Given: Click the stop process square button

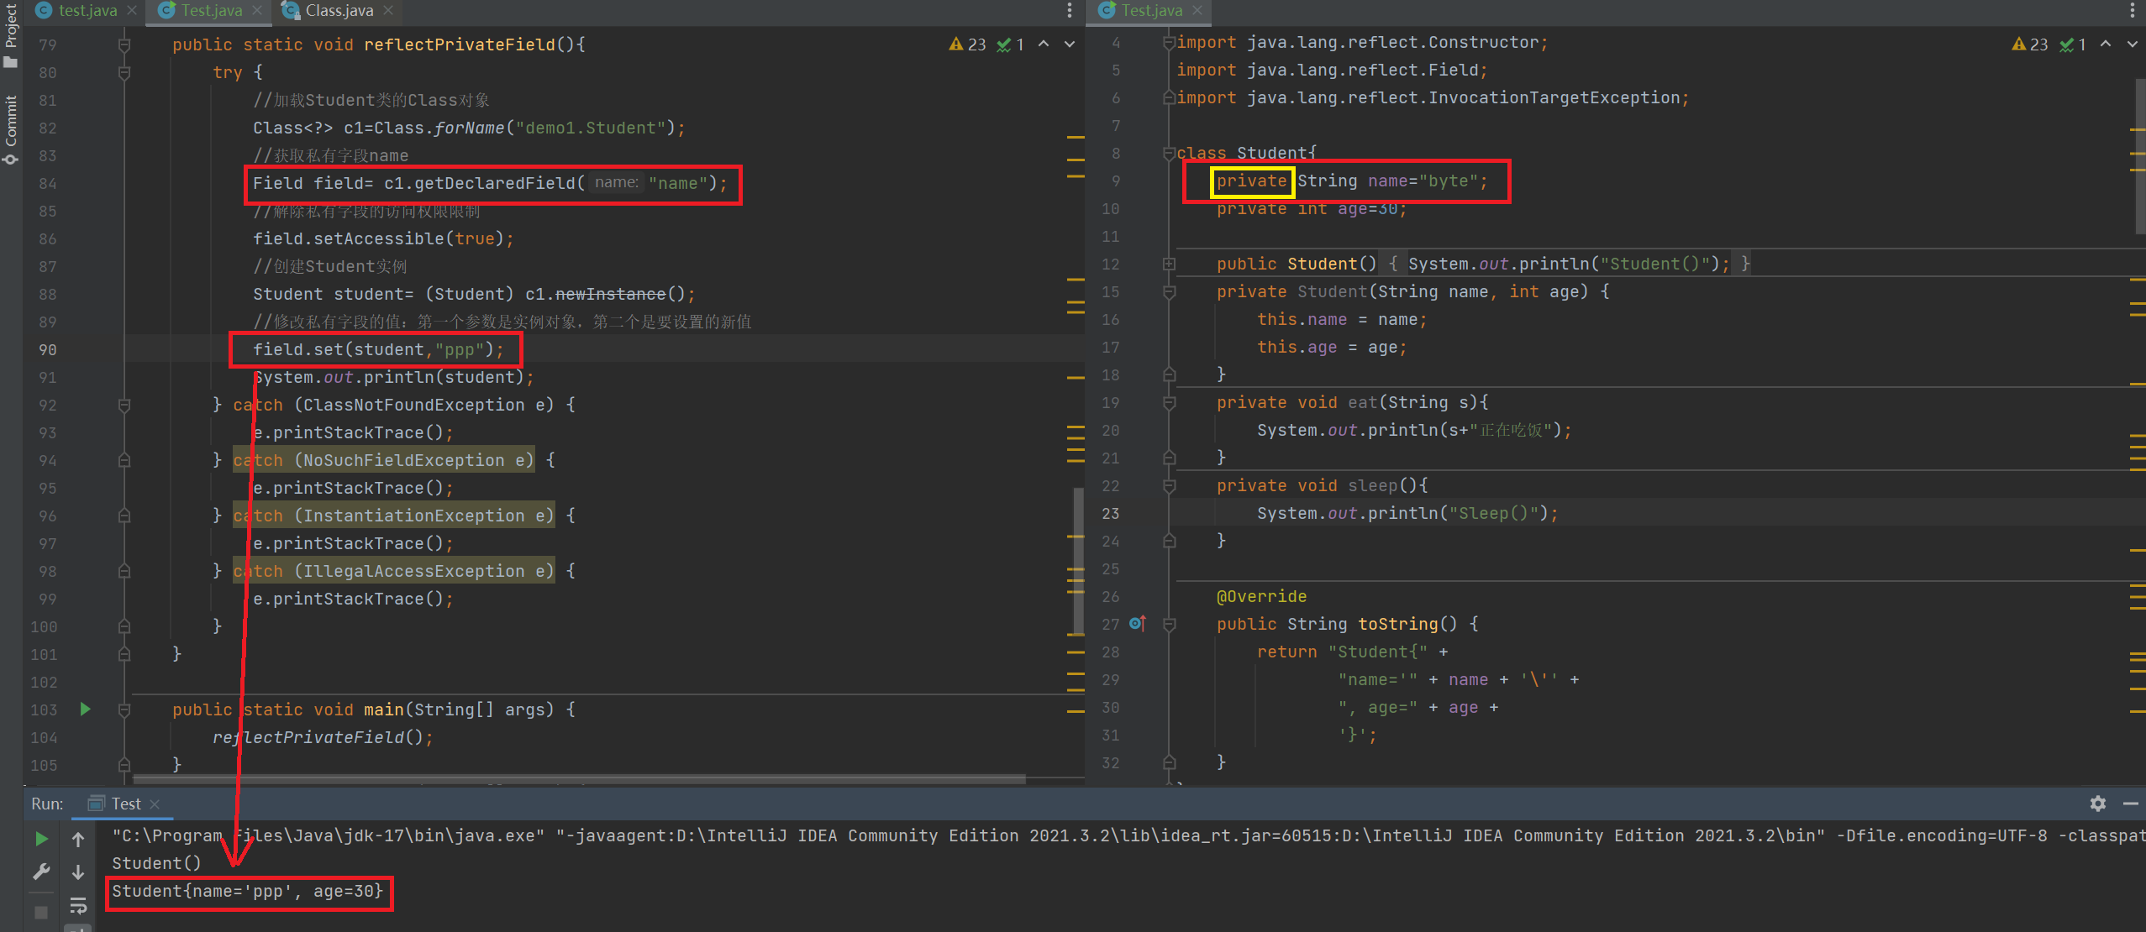Looking at the screenshot, I should [x=41, y=912].
